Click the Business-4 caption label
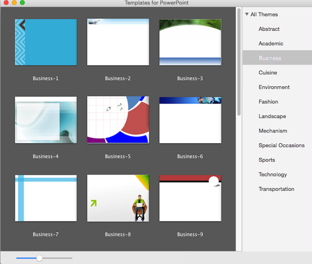Image resolution: width=312 pixels, height=264 pixels. (46, 156)
